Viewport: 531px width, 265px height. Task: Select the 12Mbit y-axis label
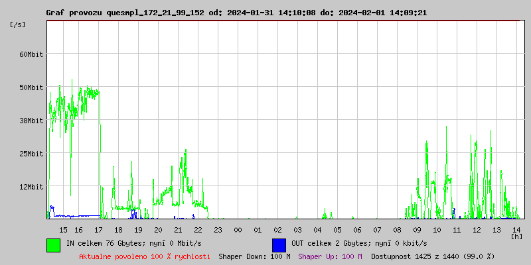(31, 187)
